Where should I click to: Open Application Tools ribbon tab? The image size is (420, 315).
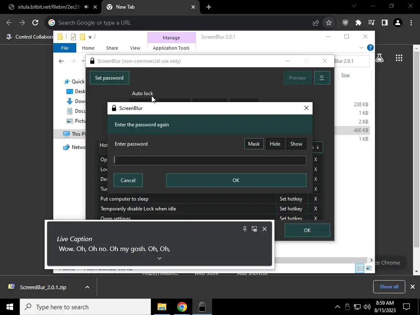click(x=171, y=48)
